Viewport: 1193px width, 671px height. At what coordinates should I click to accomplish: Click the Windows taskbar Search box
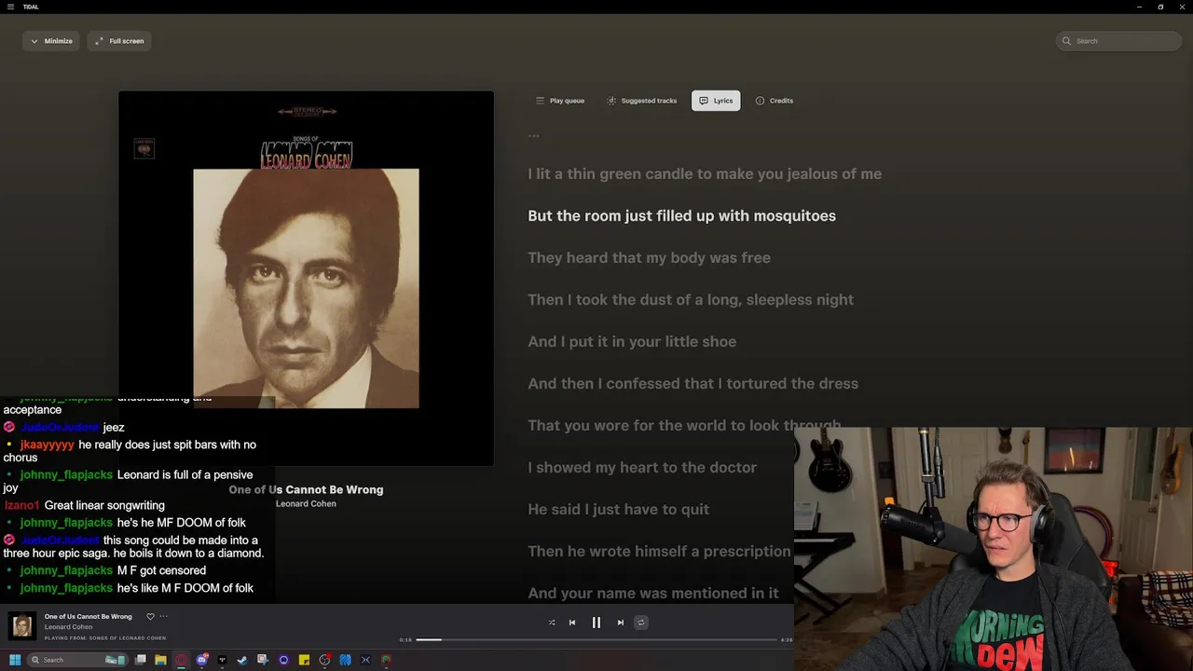point(78,660)
